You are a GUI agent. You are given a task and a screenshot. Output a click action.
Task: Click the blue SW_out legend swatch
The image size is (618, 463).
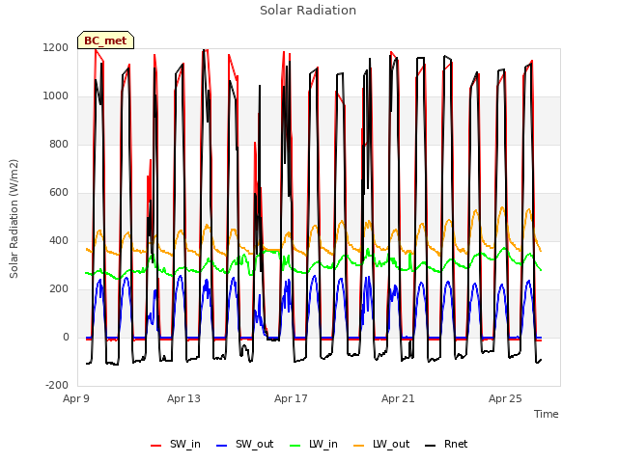[x=222, y=446]
